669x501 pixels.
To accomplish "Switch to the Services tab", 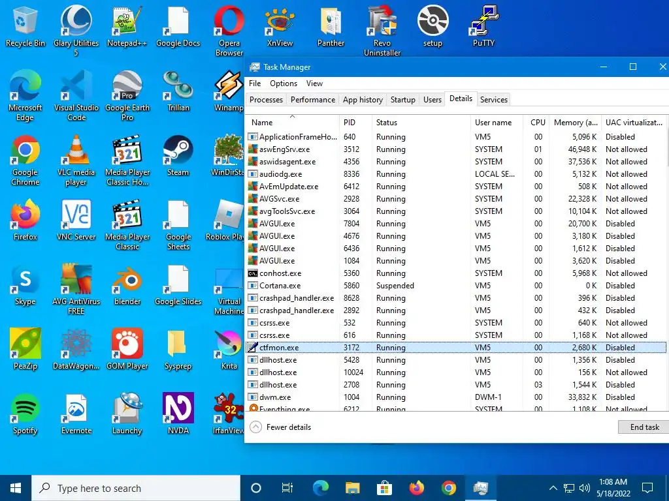I will coord(494,100).
